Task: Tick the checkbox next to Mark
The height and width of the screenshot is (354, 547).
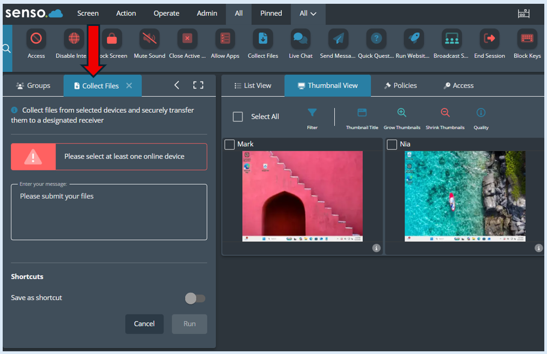Action: pyautogui.click(x=229, y=145)
